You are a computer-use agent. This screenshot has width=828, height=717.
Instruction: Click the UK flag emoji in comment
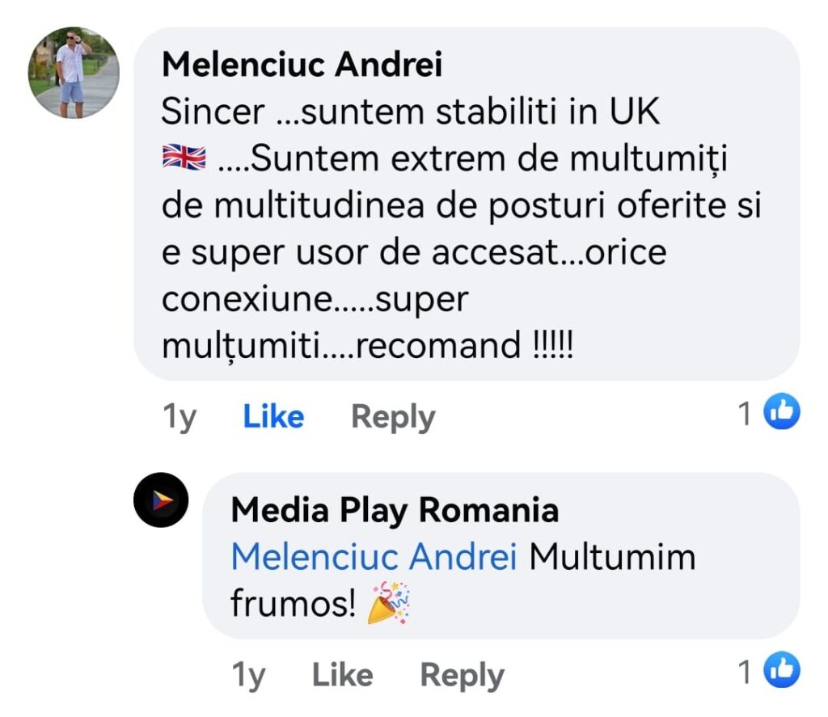[184, 158]
